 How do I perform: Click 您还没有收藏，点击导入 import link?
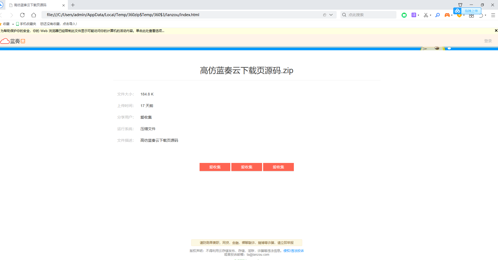[x=58, y=24]
